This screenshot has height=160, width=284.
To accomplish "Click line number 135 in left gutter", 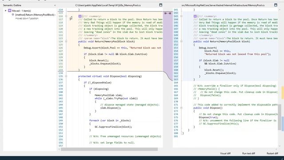I will coord(60,76).
